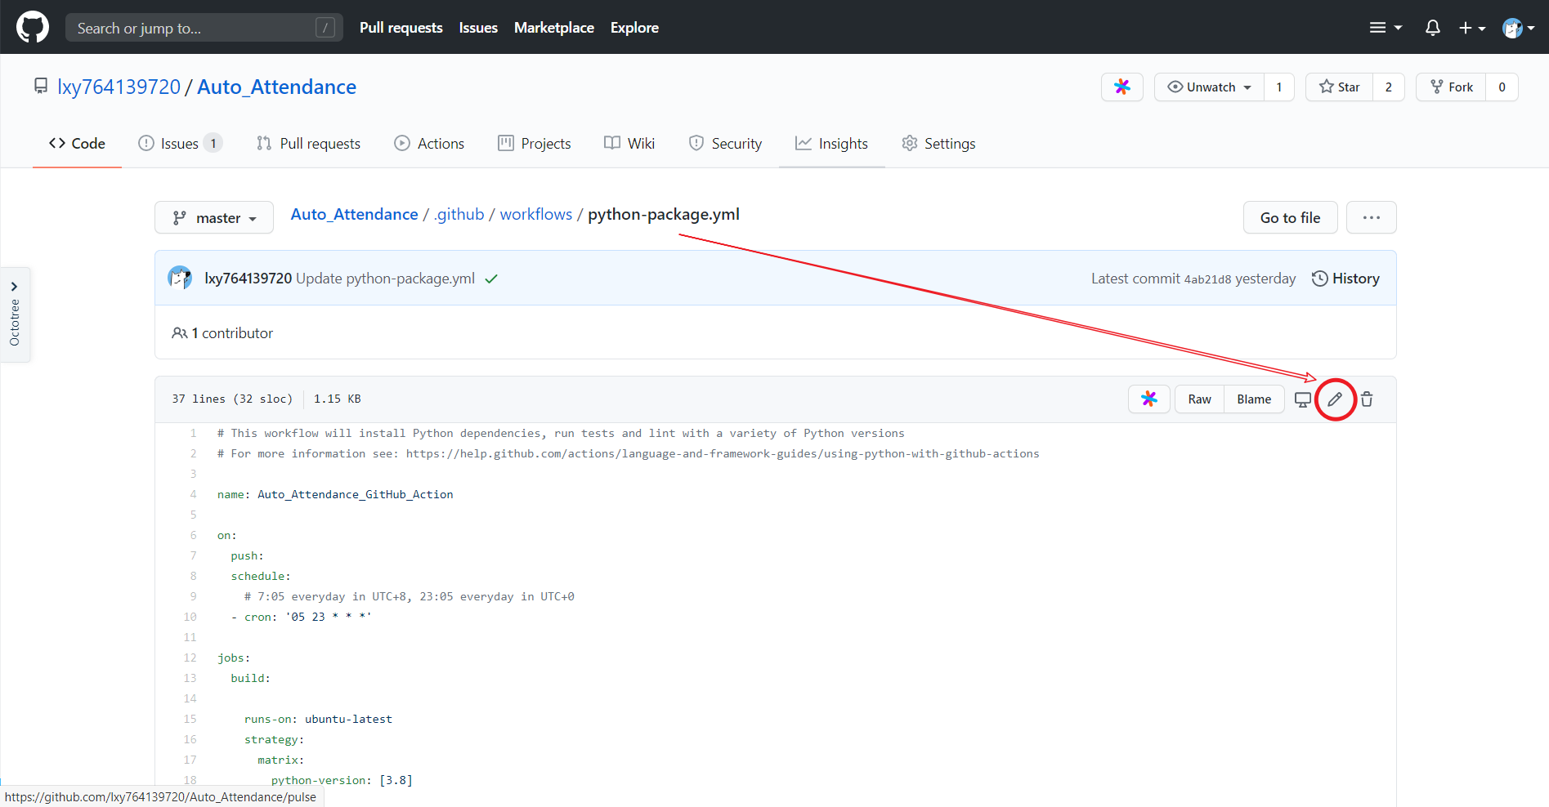Click the commit author avatar
This screenshot has width=1549, height=807.
(x=180, y=278)
